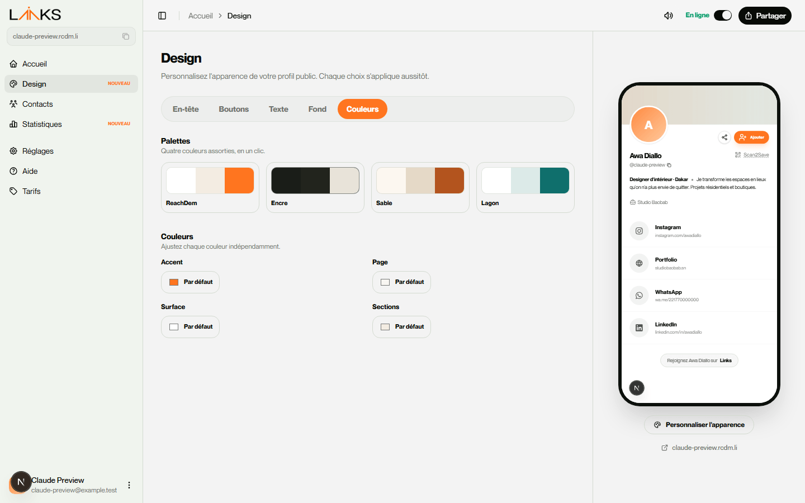Click the Partager button
Screen dimensions: 805x503
[765, 16]
